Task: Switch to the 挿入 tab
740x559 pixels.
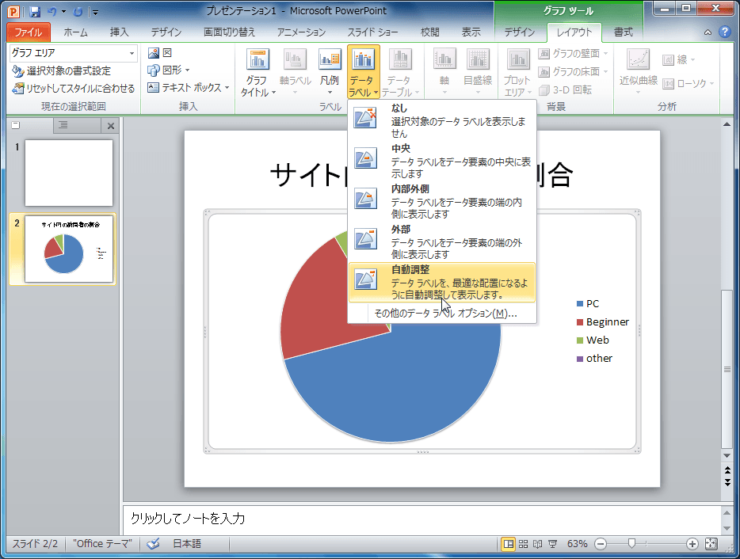Action: click(119, 32)
